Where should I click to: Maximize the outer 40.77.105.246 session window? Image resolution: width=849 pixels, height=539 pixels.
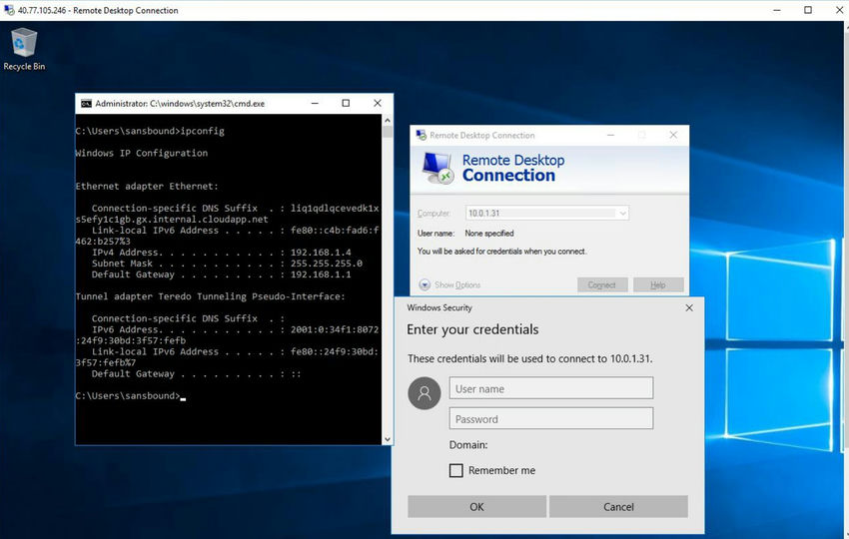tap(808, 10)
